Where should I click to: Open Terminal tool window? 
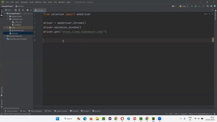pos(74,111)
